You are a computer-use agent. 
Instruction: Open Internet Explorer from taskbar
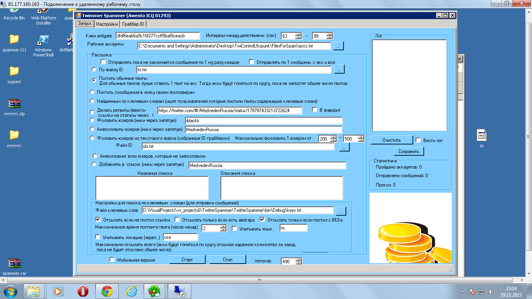pyautogui.click(x=131, y=291)
